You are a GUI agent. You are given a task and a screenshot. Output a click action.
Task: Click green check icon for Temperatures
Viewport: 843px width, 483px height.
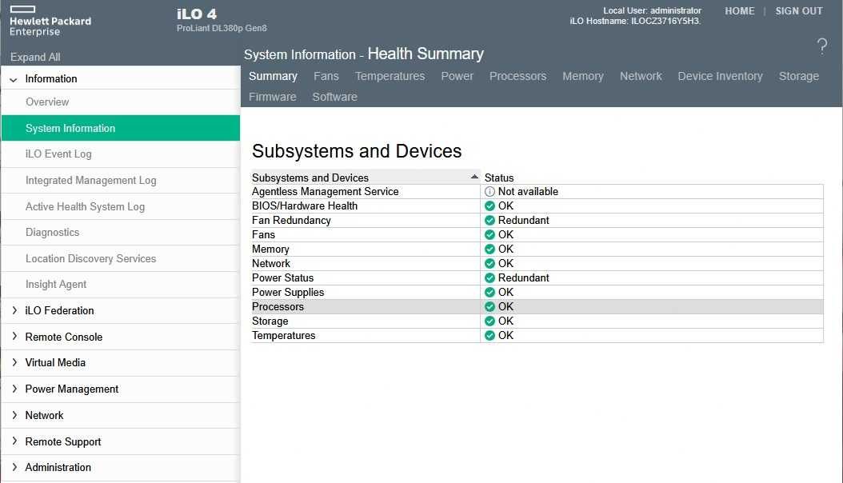click(489, 335)
